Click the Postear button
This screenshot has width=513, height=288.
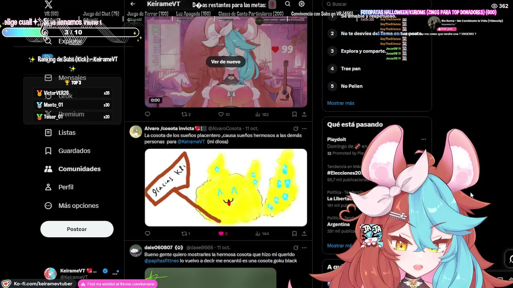click(x=77, y=229)
